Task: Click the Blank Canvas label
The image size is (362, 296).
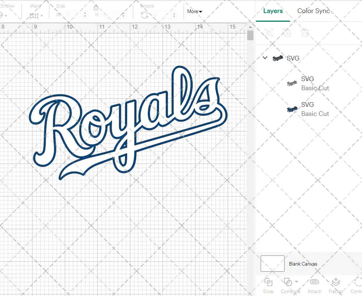Action: coord(303,264)
